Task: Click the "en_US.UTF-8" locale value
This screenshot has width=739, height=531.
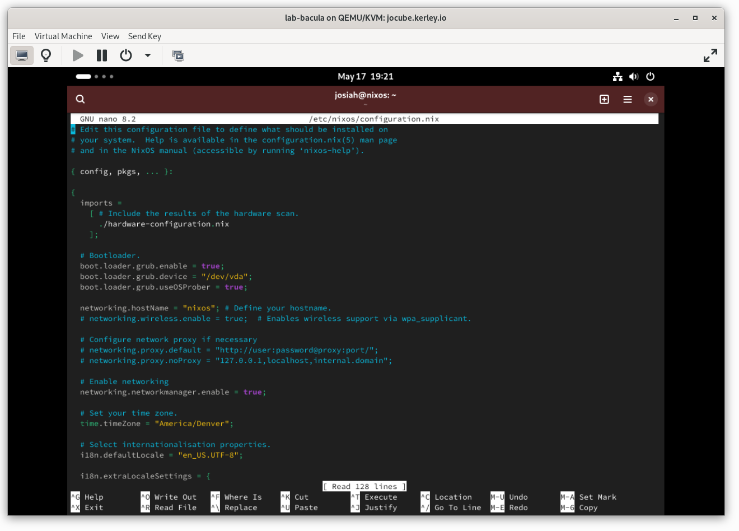Action: [208, 455]
